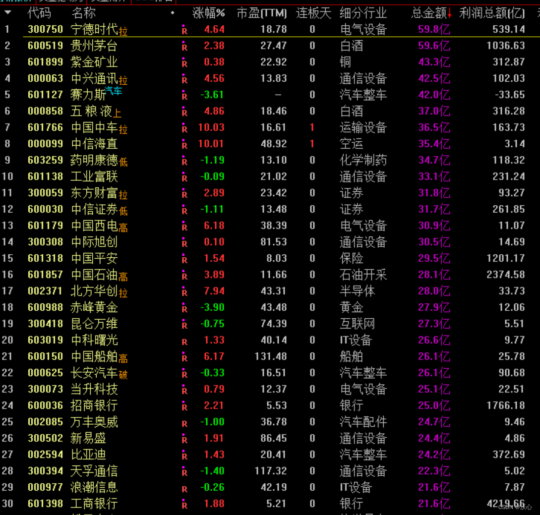Sort by the 名称 column header
The width and height of the screenshot is (540, 515).
pyautogui.click(x=83, y=13)
